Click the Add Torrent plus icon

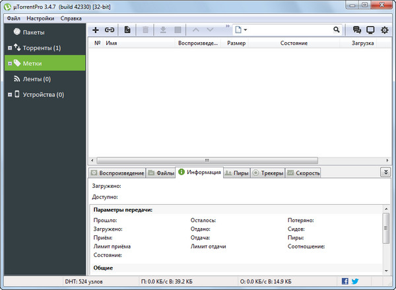[96, 30]
